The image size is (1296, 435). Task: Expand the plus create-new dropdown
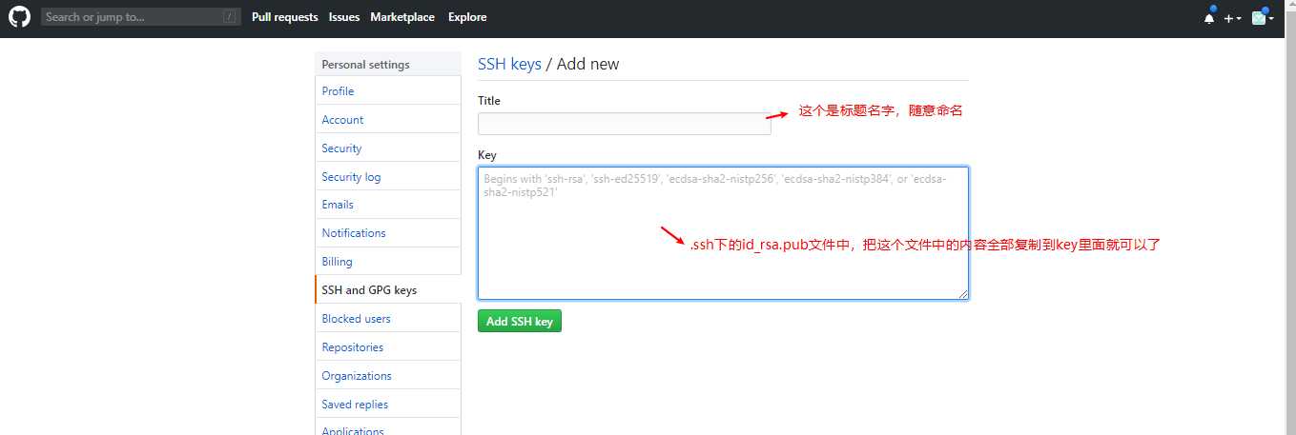(x=1233, y=18)
